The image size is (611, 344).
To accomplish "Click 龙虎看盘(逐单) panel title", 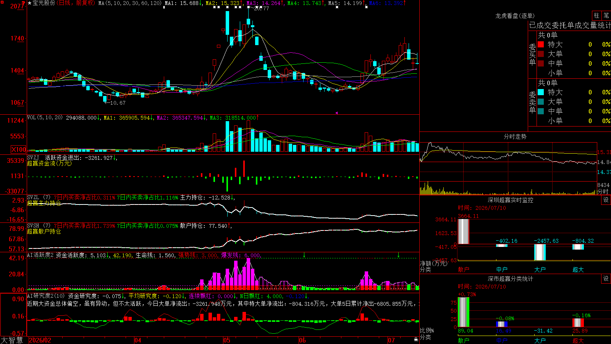I will pyautogui.click(x=515, y=16).
